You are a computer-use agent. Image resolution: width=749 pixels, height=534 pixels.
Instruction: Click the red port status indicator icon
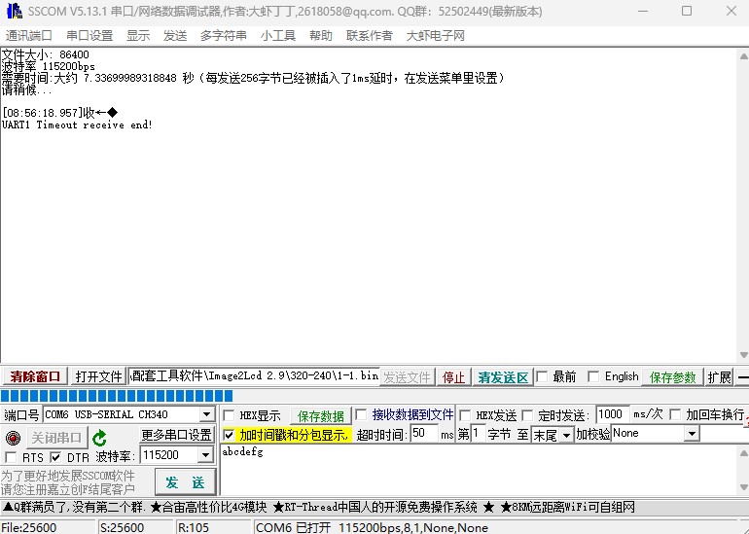tap(13, 438)
